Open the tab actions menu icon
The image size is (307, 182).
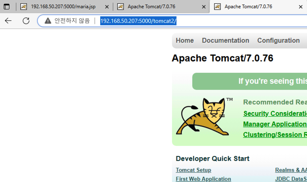[x=6, y=6]
